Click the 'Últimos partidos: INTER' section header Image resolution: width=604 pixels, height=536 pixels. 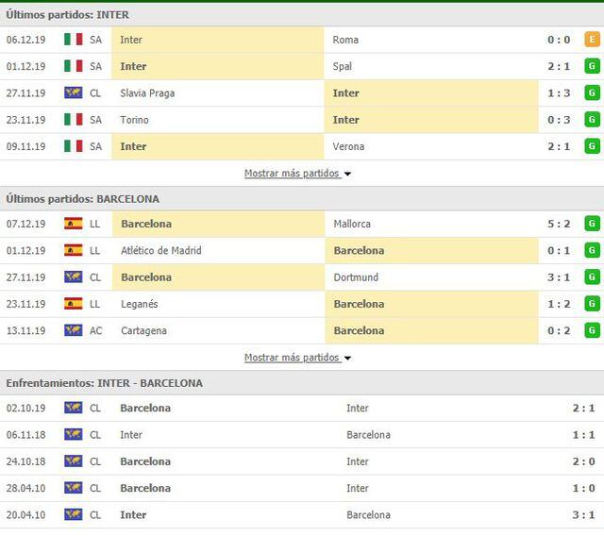pyautogui.click(x=68, y=15)
